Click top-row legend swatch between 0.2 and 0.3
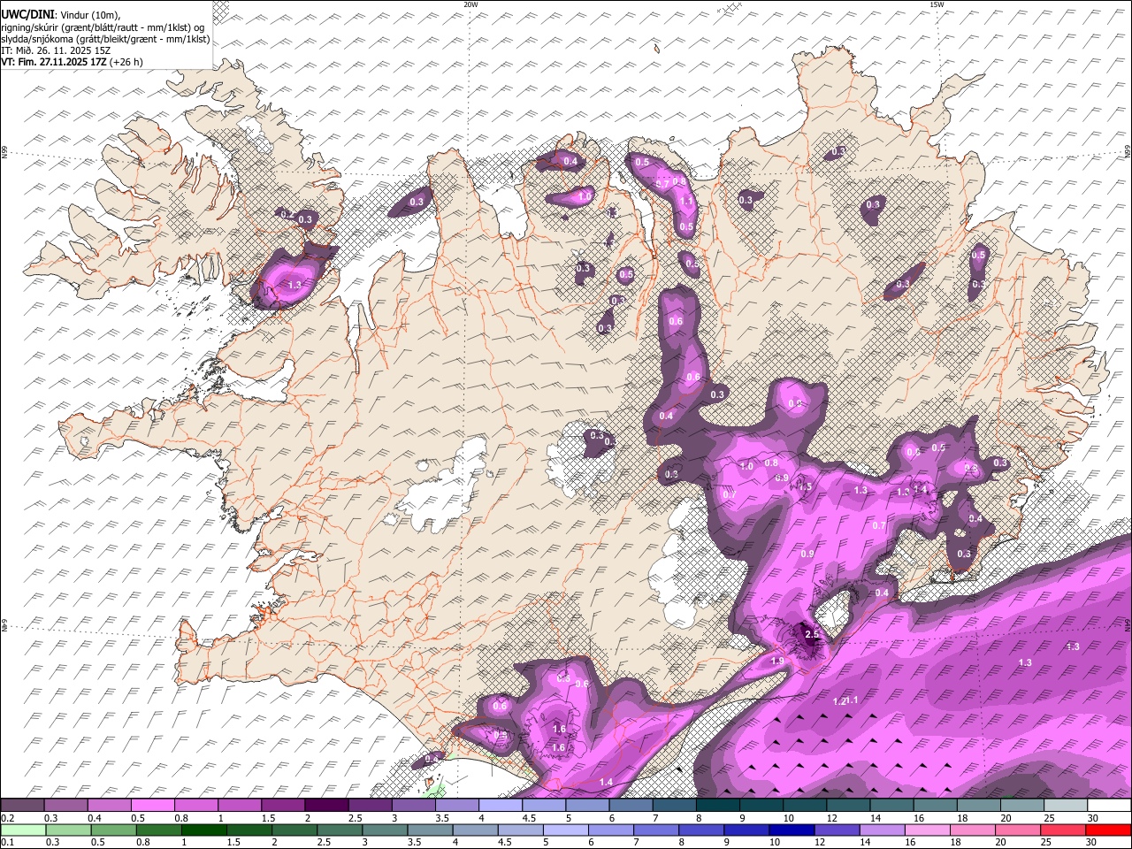The image size is (1132, 849). (23, 805)
